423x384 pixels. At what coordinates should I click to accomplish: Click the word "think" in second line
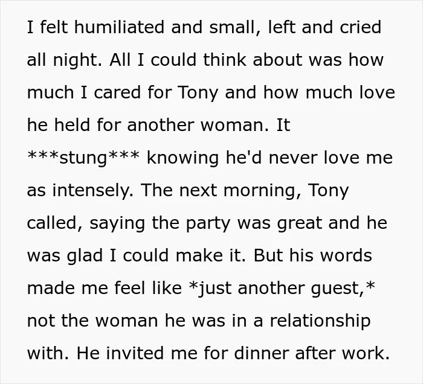[x=224, y=60]
